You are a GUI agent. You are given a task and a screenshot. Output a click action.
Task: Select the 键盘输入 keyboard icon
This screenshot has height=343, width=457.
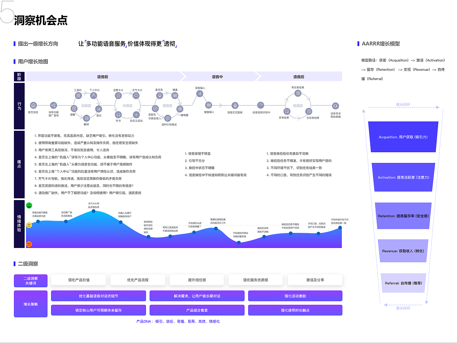[x=209, y=105]
